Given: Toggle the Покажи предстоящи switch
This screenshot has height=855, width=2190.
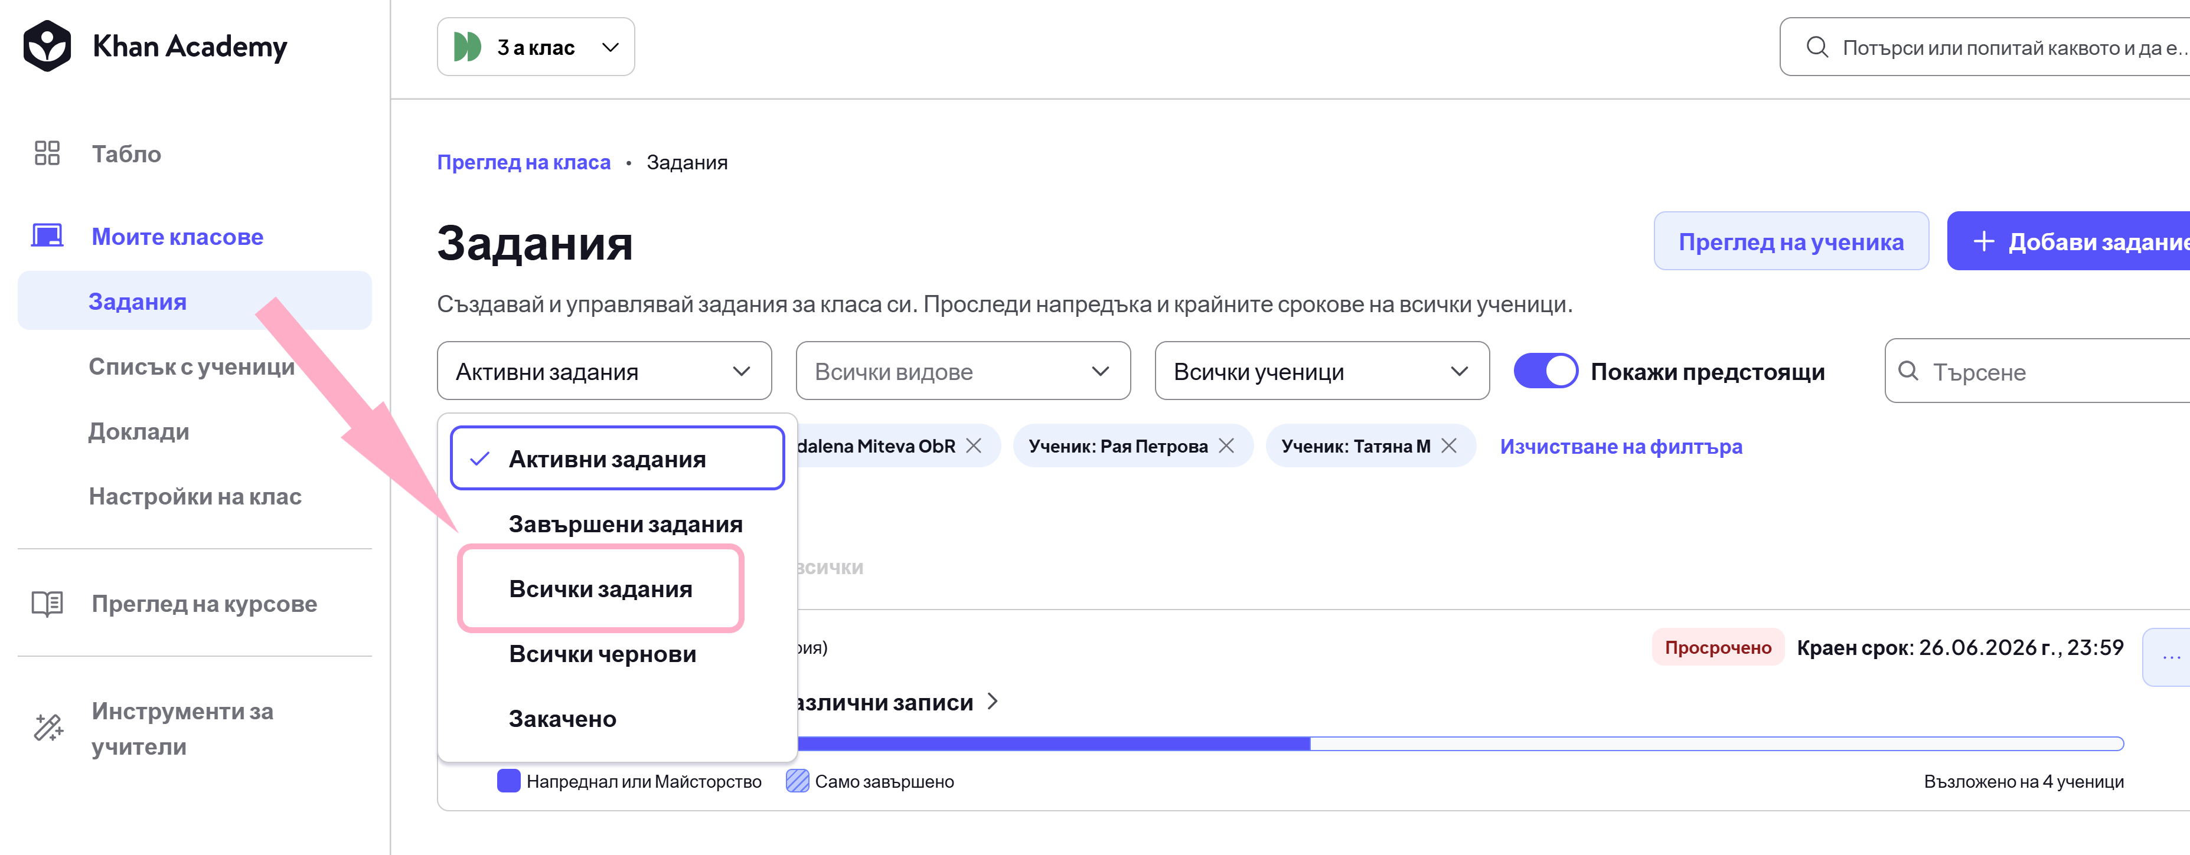Looking at the screenshot, I should tap(1546, 371).
